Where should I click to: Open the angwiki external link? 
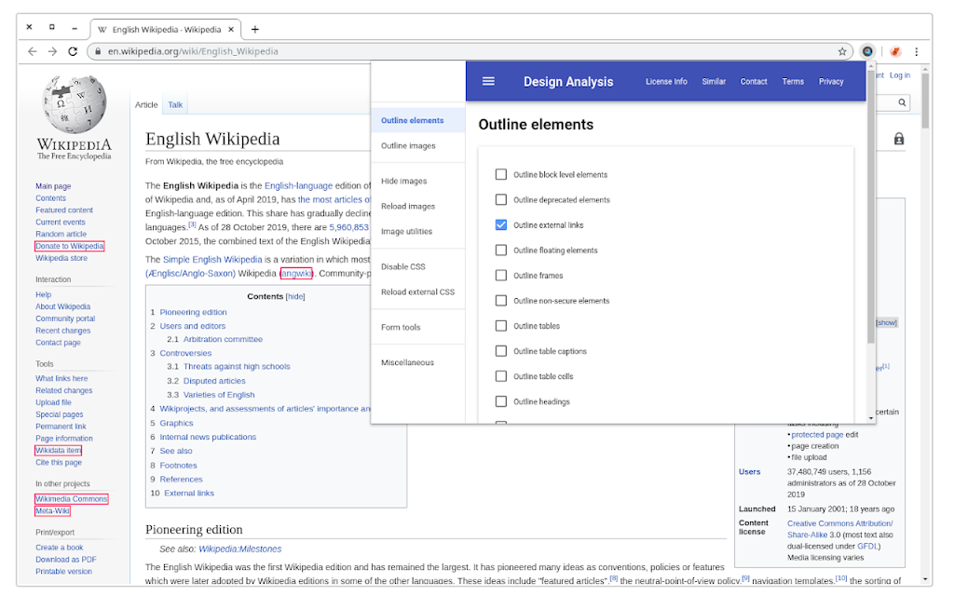click(296, 274)
